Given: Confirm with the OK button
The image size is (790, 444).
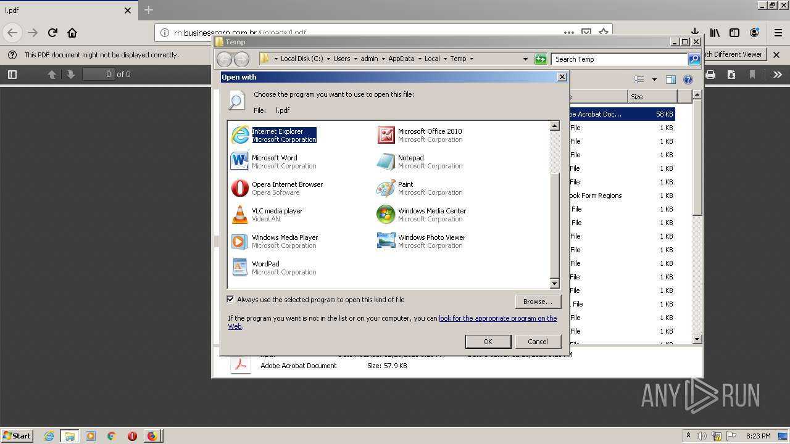Looking at the screenshot, I should click(x=488, y=342).
